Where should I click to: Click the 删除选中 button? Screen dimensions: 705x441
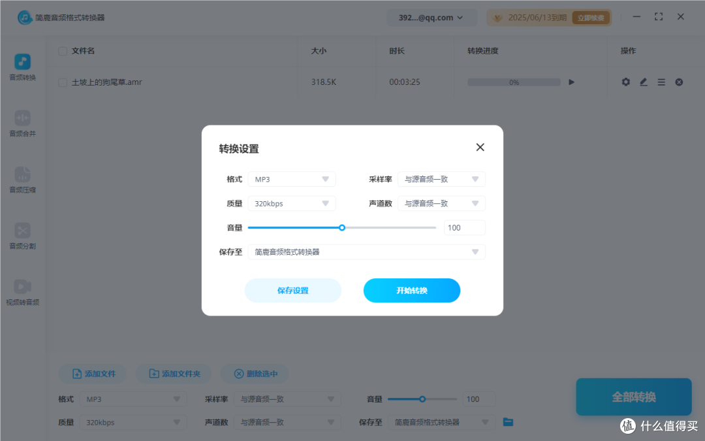coord(255,374)
